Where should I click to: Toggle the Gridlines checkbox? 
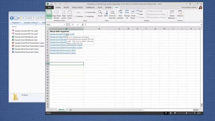(x=75, y=16)
